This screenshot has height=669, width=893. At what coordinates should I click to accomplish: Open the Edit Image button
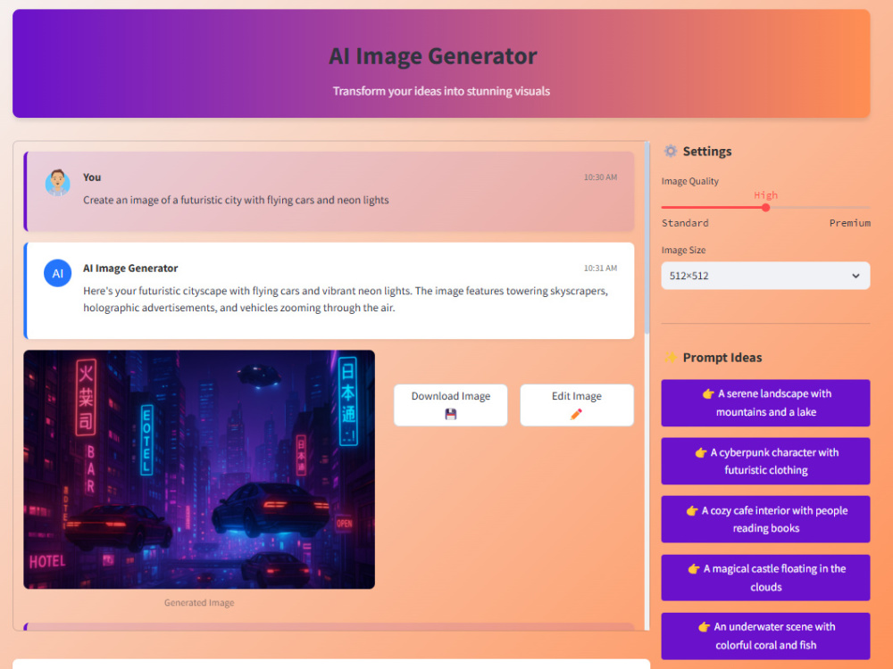576,405
